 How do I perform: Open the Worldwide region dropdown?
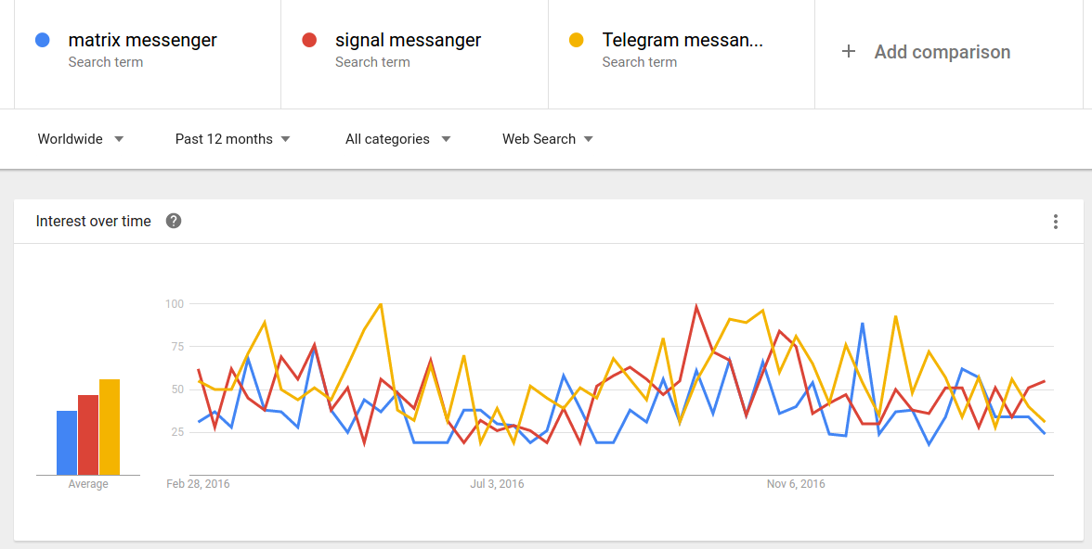pos(80,139)
